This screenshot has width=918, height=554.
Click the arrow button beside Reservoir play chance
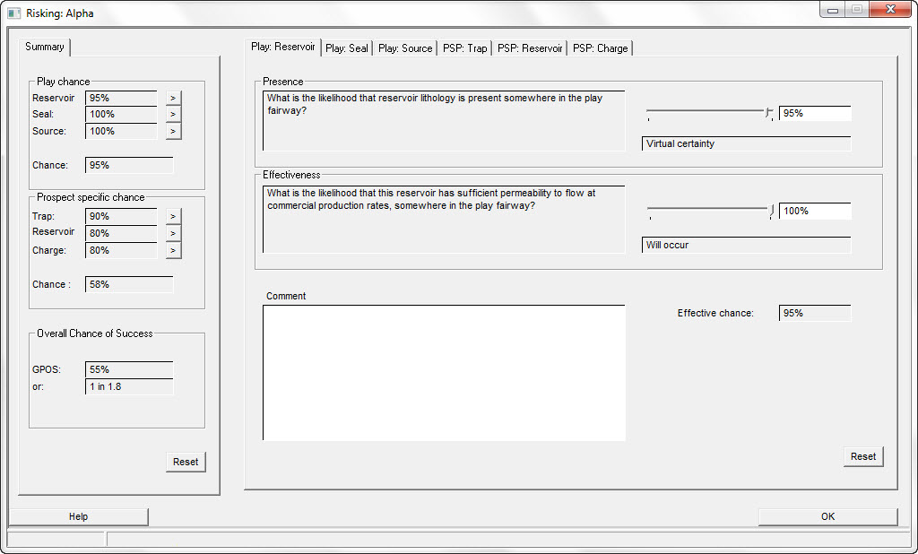(x=173, y=98)
